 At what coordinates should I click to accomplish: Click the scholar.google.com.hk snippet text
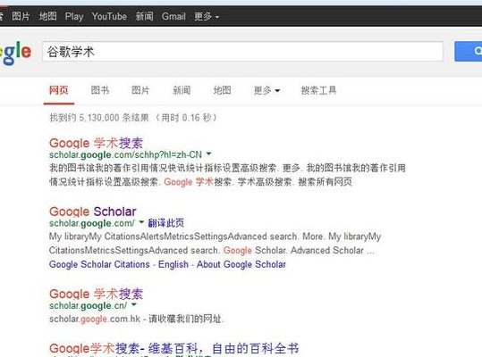(137, 319)
